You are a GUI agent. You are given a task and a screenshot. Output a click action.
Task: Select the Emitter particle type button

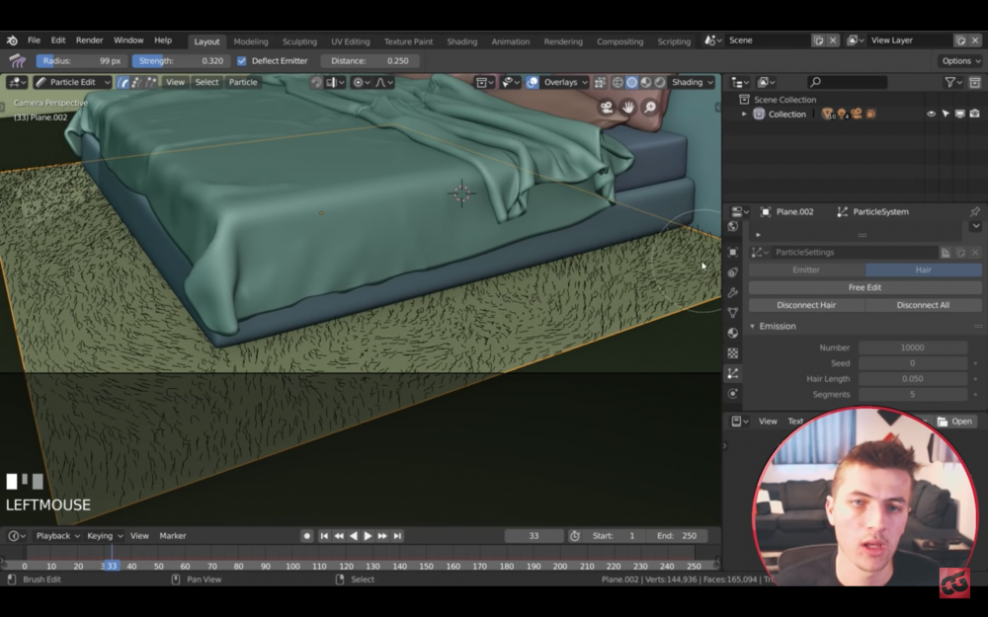point(806,270)
